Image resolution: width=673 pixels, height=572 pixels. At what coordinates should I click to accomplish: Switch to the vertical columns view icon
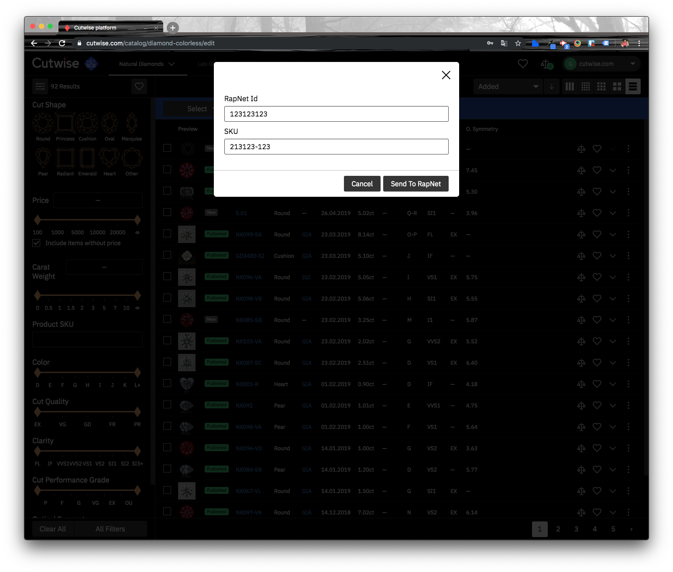tap(570, 86)
